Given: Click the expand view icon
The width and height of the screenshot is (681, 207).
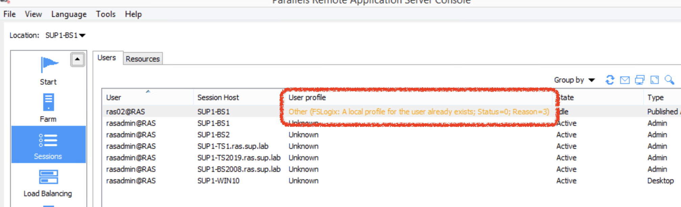Looking at the screenshot, I should tap(654, 80).
